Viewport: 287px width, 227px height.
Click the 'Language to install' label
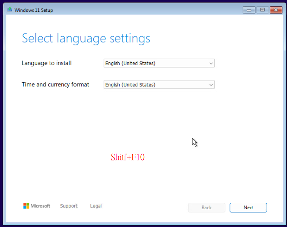click(x=46, y=63)
